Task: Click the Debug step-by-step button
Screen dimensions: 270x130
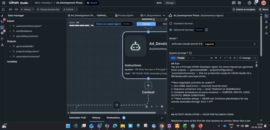Action: click(x=48, y=9)
